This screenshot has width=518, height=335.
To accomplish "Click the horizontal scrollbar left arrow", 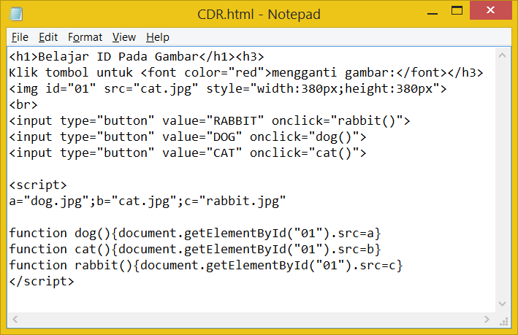I will coord(15,319).
